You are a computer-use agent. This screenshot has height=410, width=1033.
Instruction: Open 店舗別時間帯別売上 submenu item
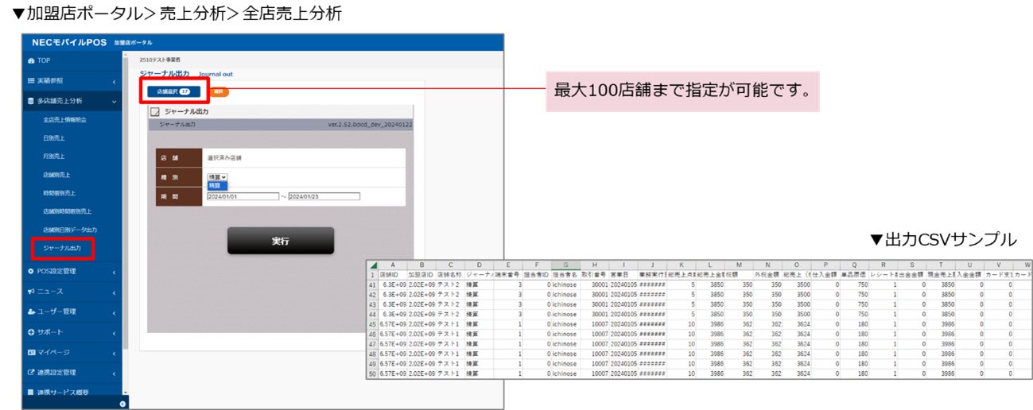(67, 211)
